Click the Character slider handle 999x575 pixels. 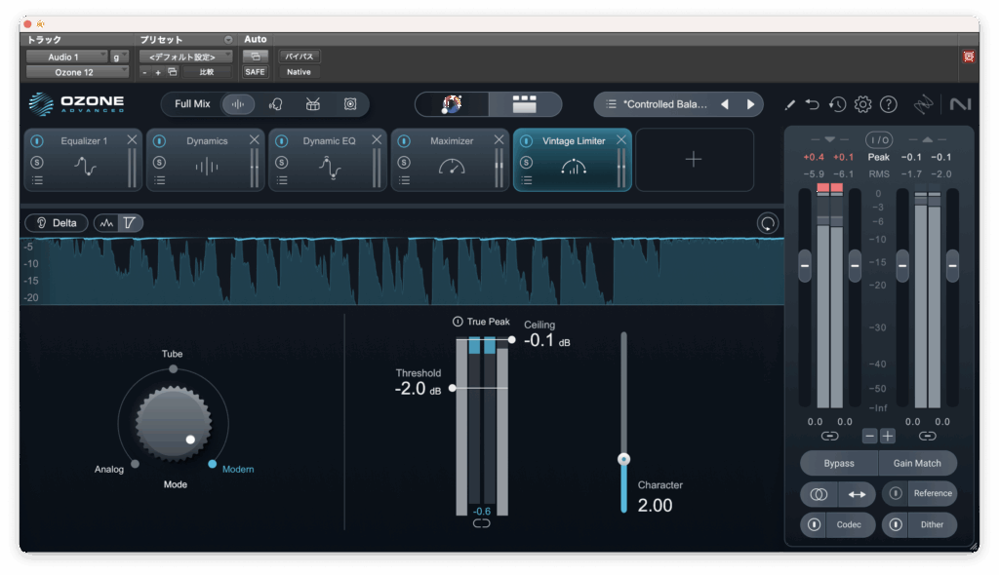tap(624, 459)
